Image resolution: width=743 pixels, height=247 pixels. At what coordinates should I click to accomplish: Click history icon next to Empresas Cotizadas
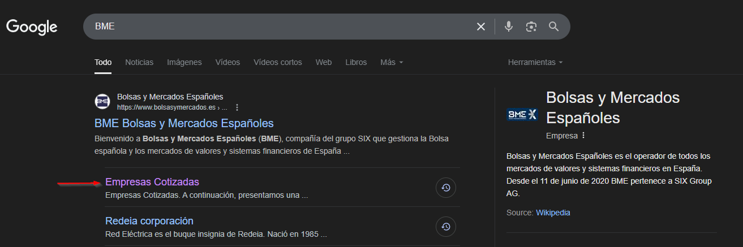tap(446, 188)
